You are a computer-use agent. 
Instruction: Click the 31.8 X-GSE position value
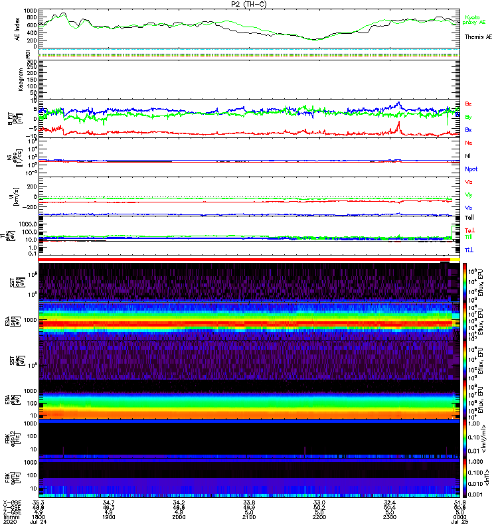point(459,502)
